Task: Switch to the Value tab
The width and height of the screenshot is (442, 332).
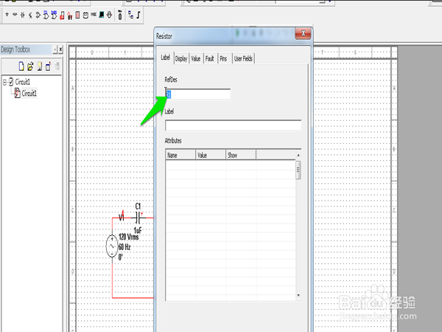Action: (196, 59)
